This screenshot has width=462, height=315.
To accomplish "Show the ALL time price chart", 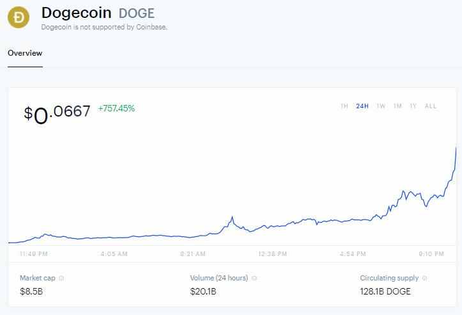I will 431,106.
